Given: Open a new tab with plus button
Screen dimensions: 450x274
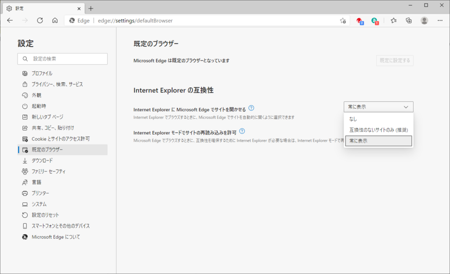Looking at the screenshot, I should coord(91,8).
